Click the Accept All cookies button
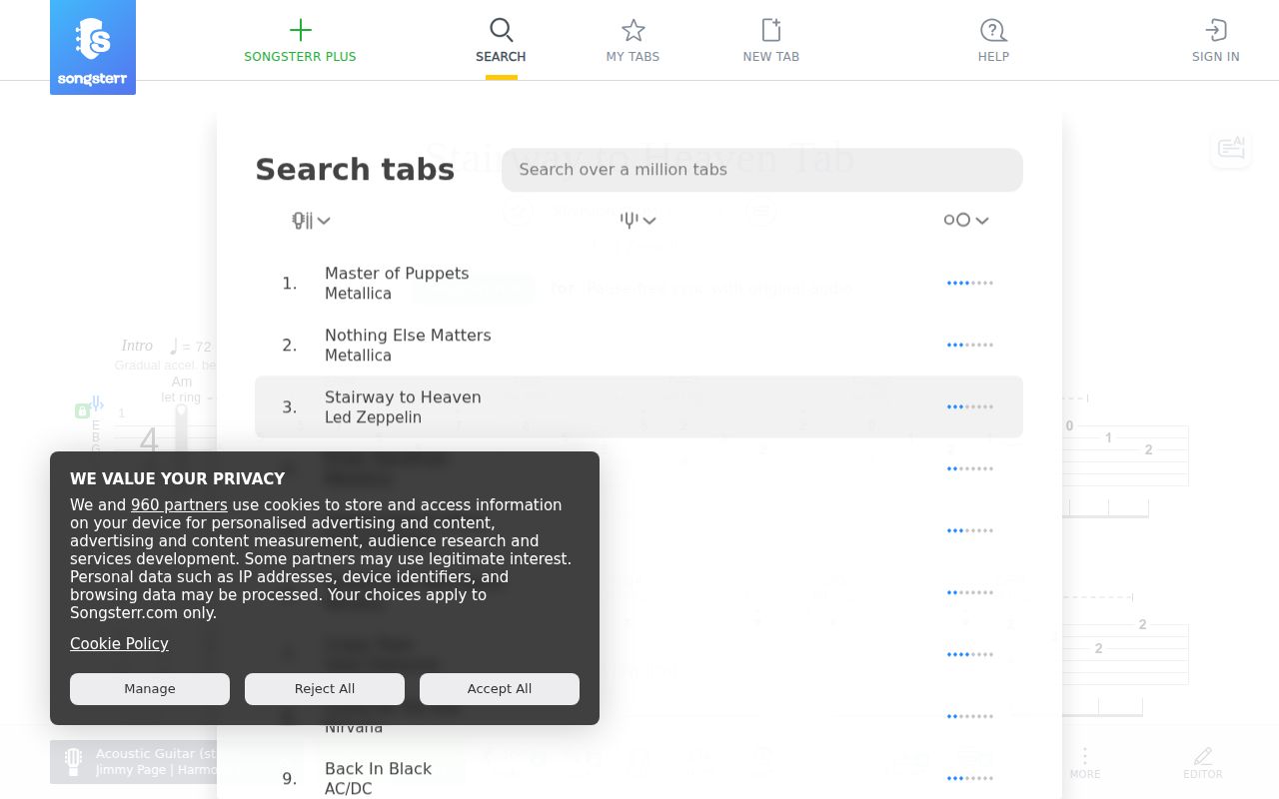The height and width of the screenshot is (799, 1279). point(500,688)
